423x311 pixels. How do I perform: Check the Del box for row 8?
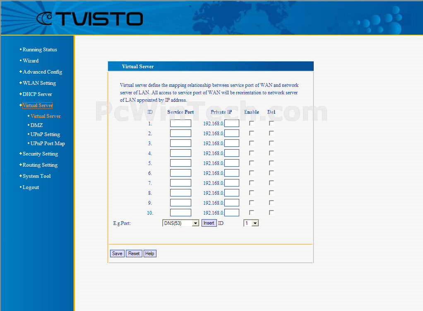272,193
